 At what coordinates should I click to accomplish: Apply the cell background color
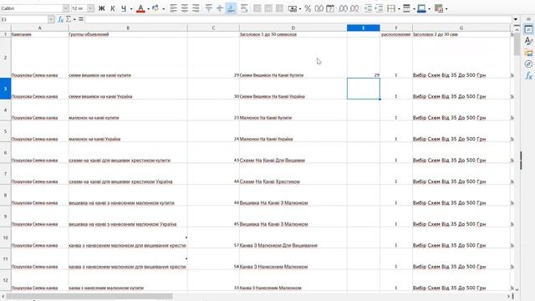[155, 8]
